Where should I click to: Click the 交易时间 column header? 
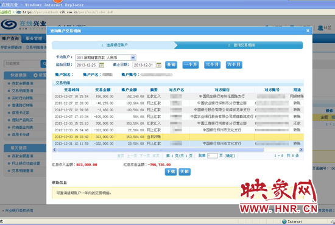tap(72, 90)
